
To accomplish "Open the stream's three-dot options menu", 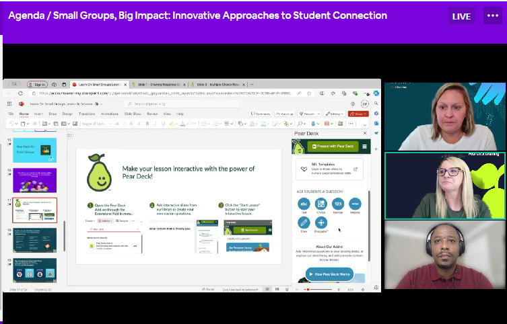I will tap(492, 15).
